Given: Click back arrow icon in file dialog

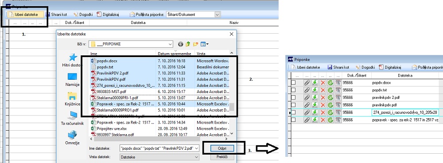Looking at the screenshot, I should click(181, 44).
